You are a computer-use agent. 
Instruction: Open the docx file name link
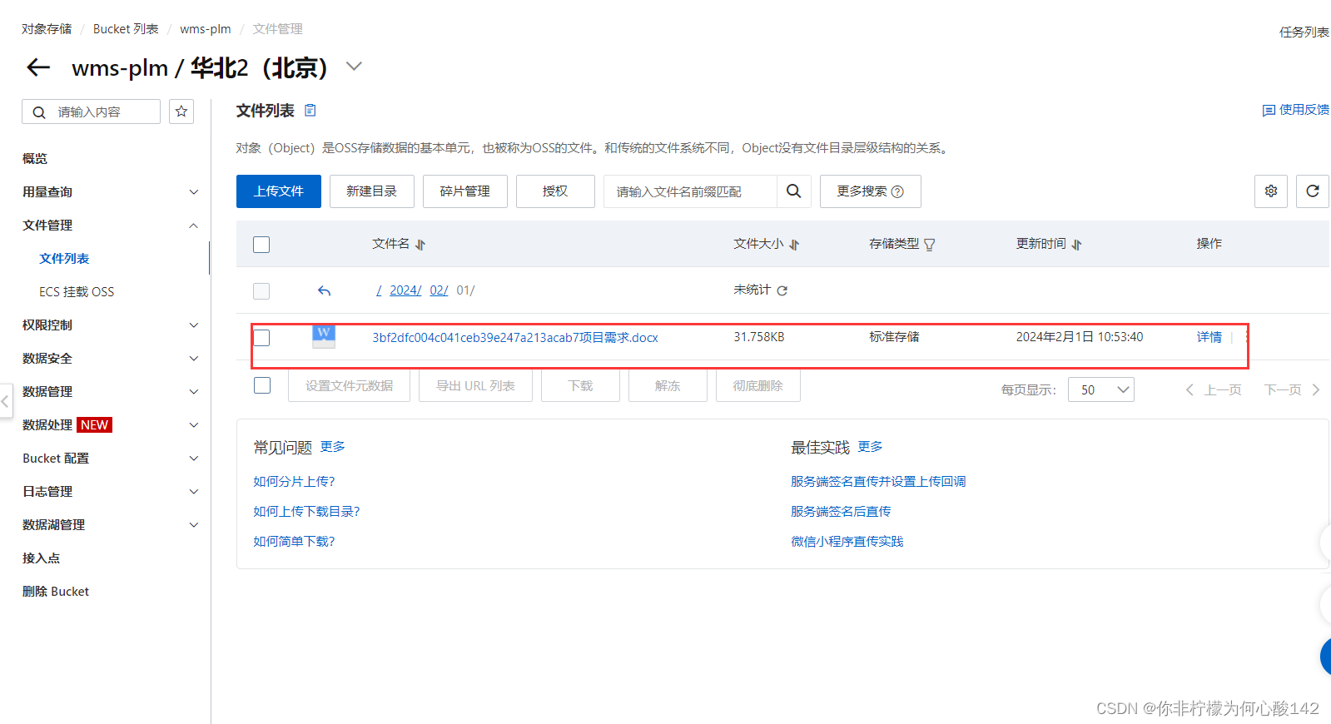pyautogui.click(x=515, y=337)
